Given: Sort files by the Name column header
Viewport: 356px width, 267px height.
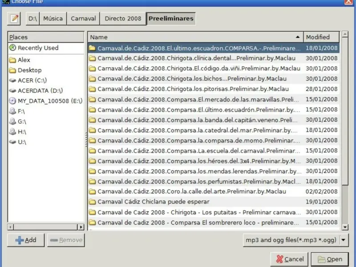Looking at the screenshot, I should [196, 37].
